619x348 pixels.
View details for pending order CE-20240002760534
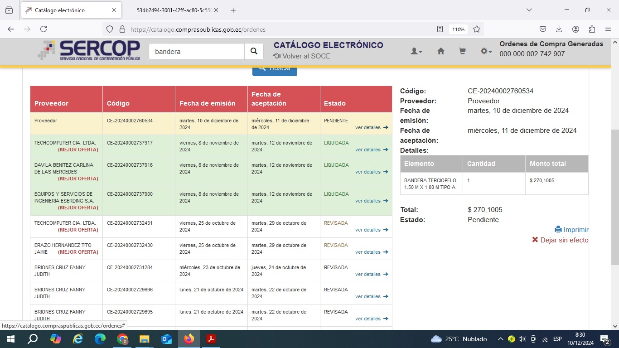tap(371, 128)
